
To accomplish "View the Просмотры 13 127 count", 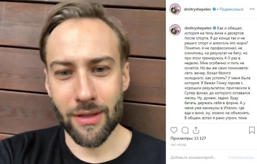I will (188, 138).
